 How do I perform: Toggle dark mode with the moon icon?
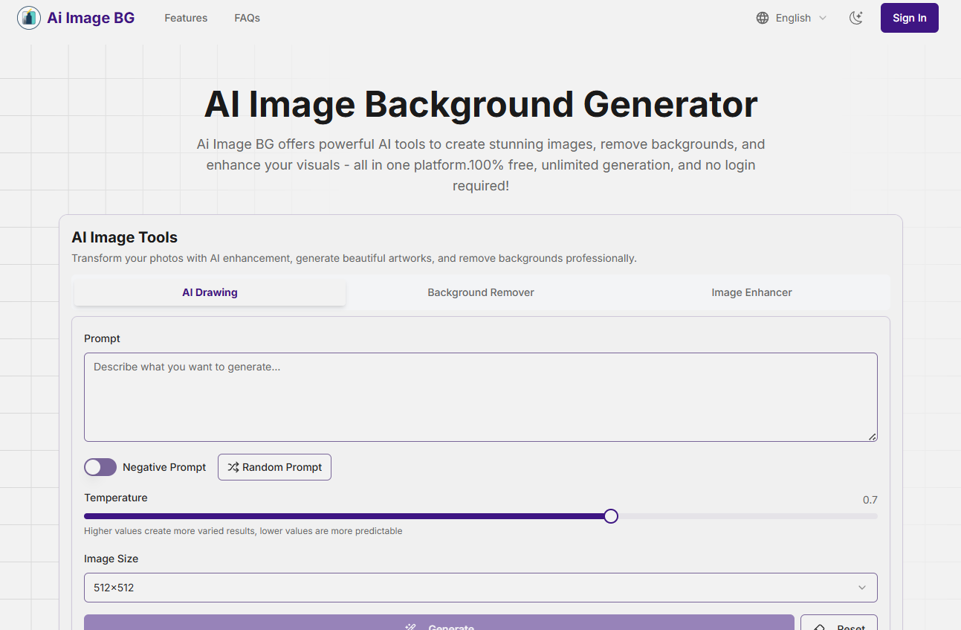tap(856, 18)
